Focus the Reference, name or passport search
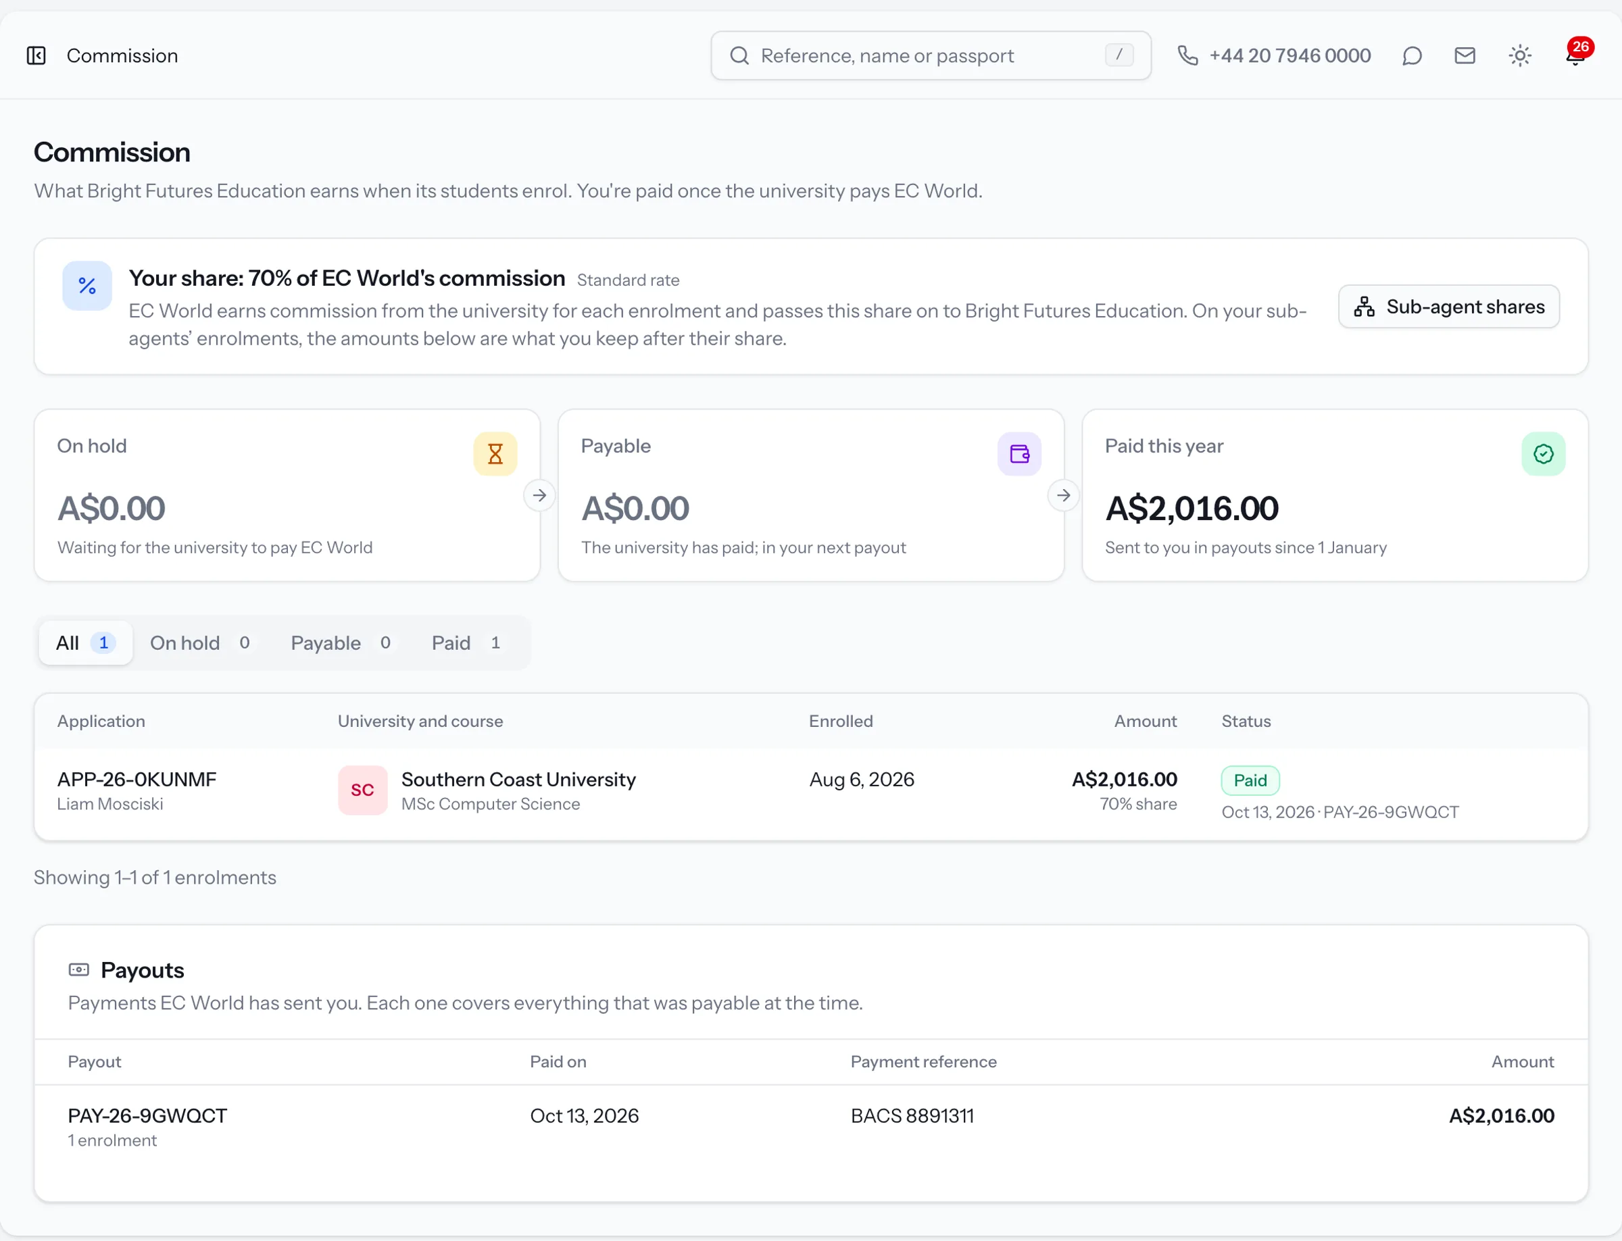Image resolution: width=1622 pixels, height=1241 pixels. pos(931,55)
